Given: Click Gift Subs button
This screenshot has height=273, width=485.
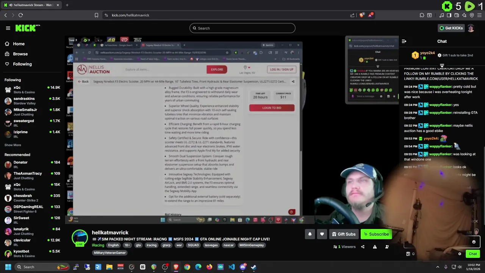Looking at the screenshot, I should (x=344, y=234).
